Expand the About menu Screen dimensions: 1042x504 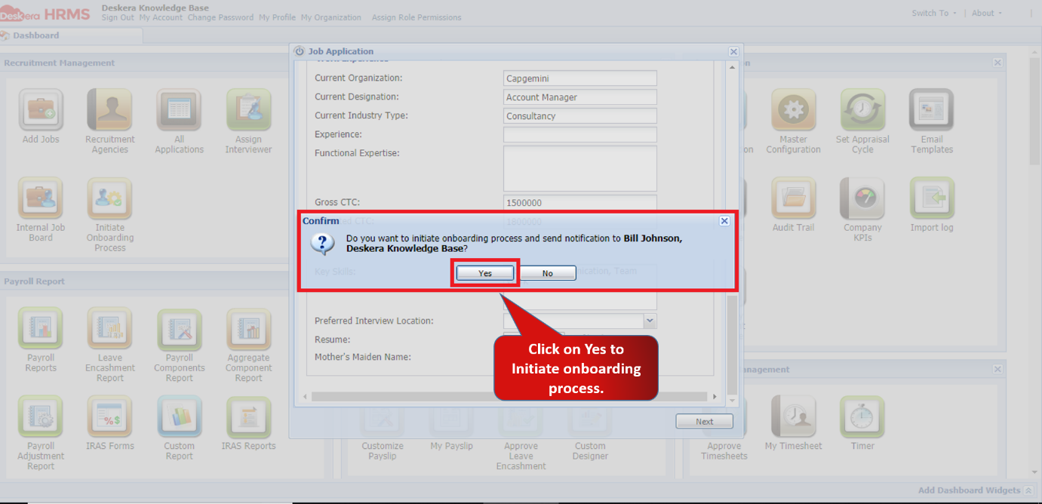[x=987, y=13]
